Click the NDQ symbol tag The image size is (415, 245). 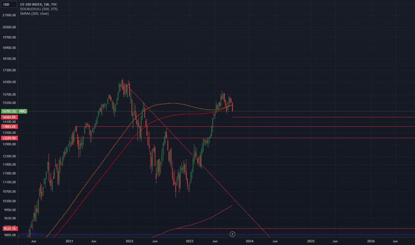23,111
